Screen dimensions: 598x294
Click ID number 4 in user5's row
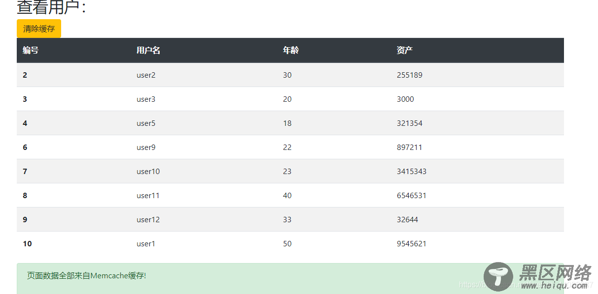[x=25, y=123]
